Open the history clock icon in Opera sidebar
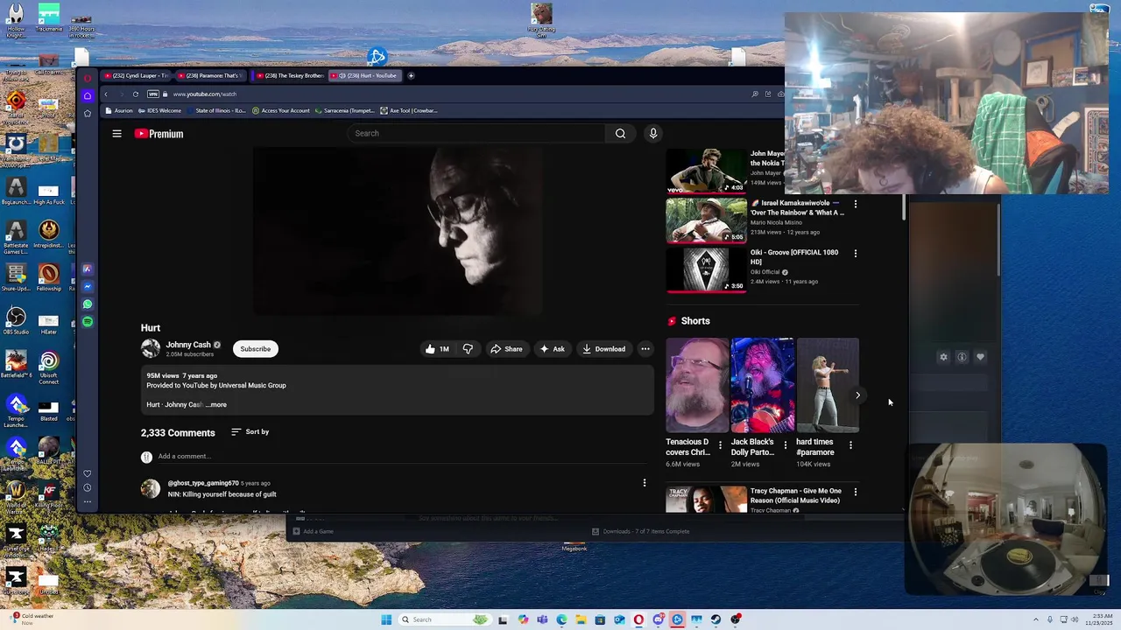This screenshot has height=630, width=1121. click(87, 487)
